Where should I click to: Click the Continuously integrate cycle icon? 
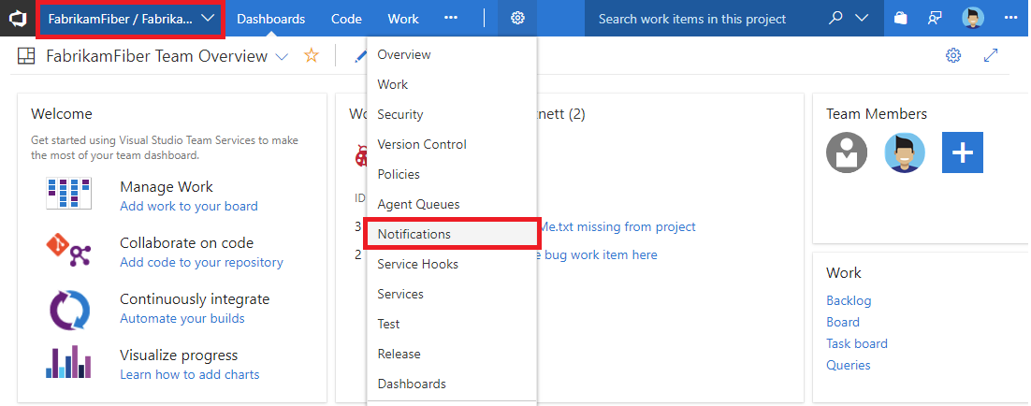pyautogui.click(x=69, y=309)
